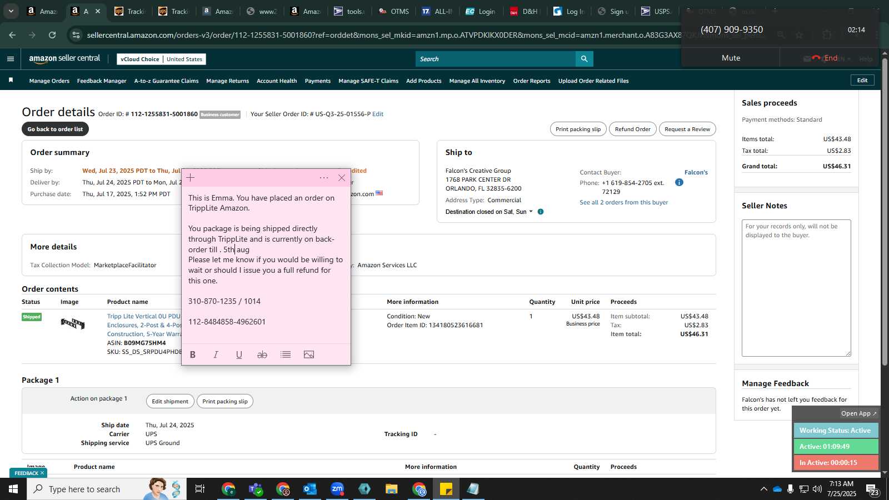
Task: Click Open App in status widget
Action: pyautogui.click(x=858, y=413)
